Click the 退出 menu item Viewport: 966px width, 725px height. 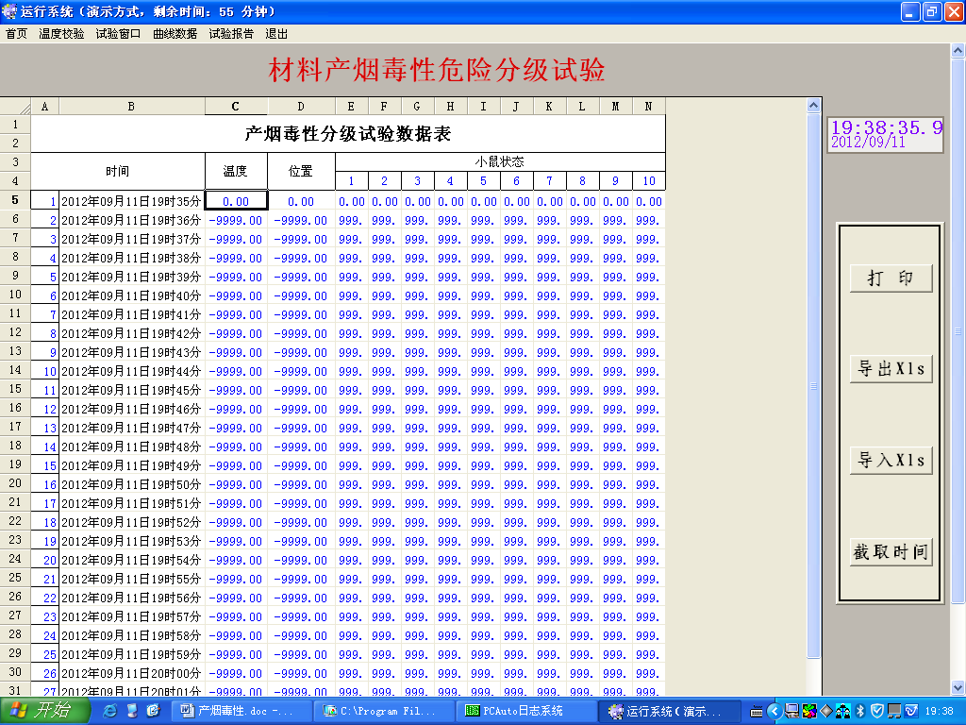276,33
